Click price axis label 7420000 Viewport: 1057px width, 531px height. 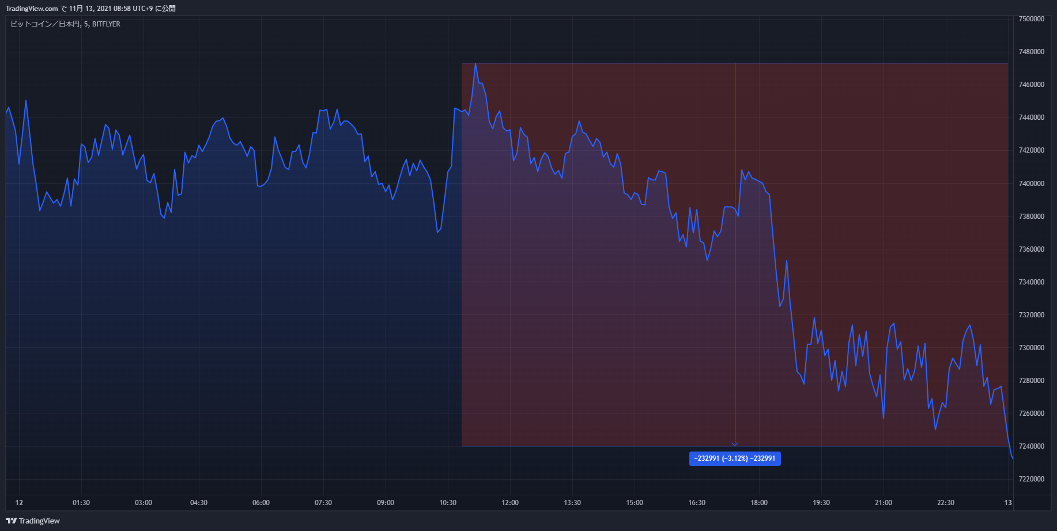click(x=1032, y=150)
